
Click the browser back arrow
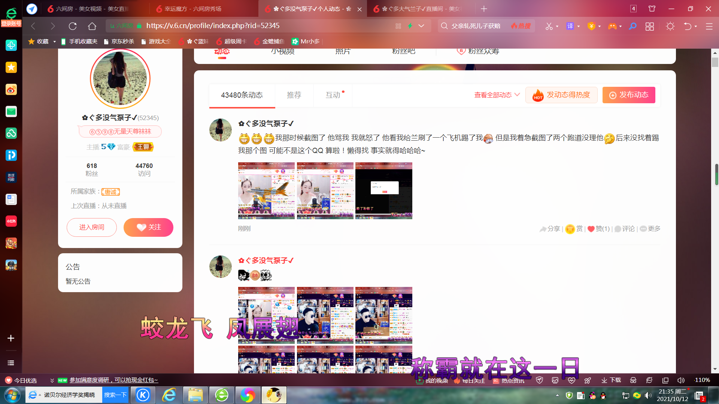(x=33, y=26)
